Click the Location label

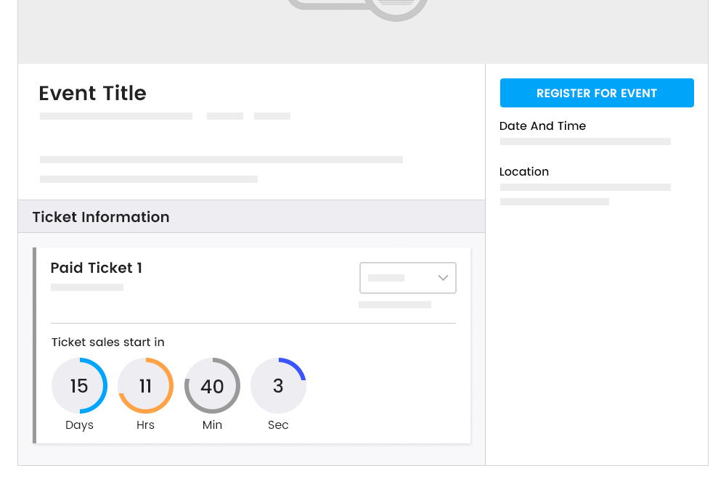(523, 171)
